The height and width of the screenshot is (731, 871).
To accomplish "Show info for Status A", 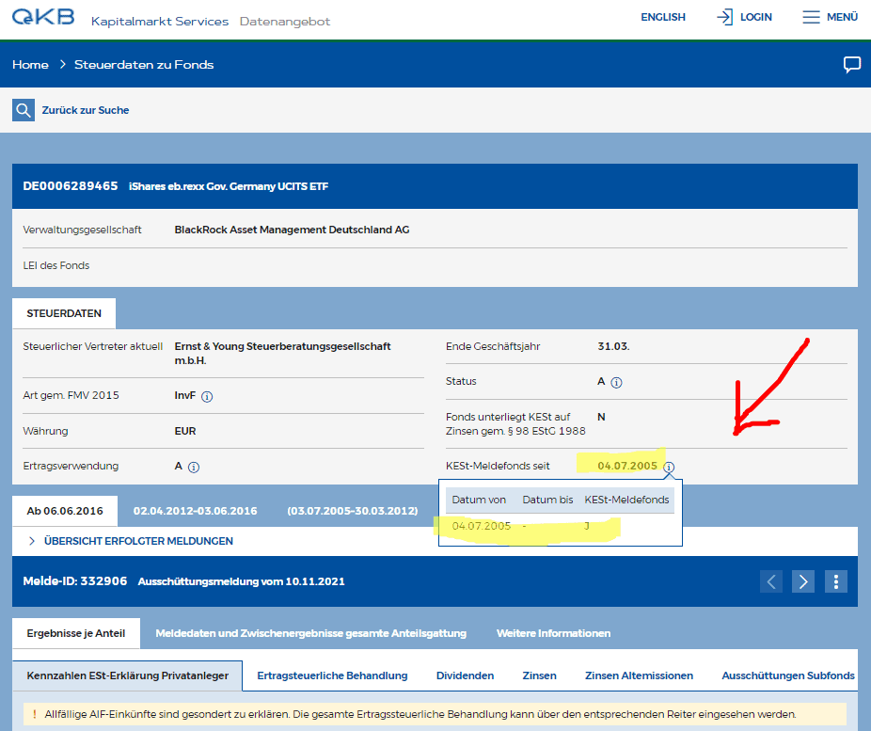I will coord(616,382).
